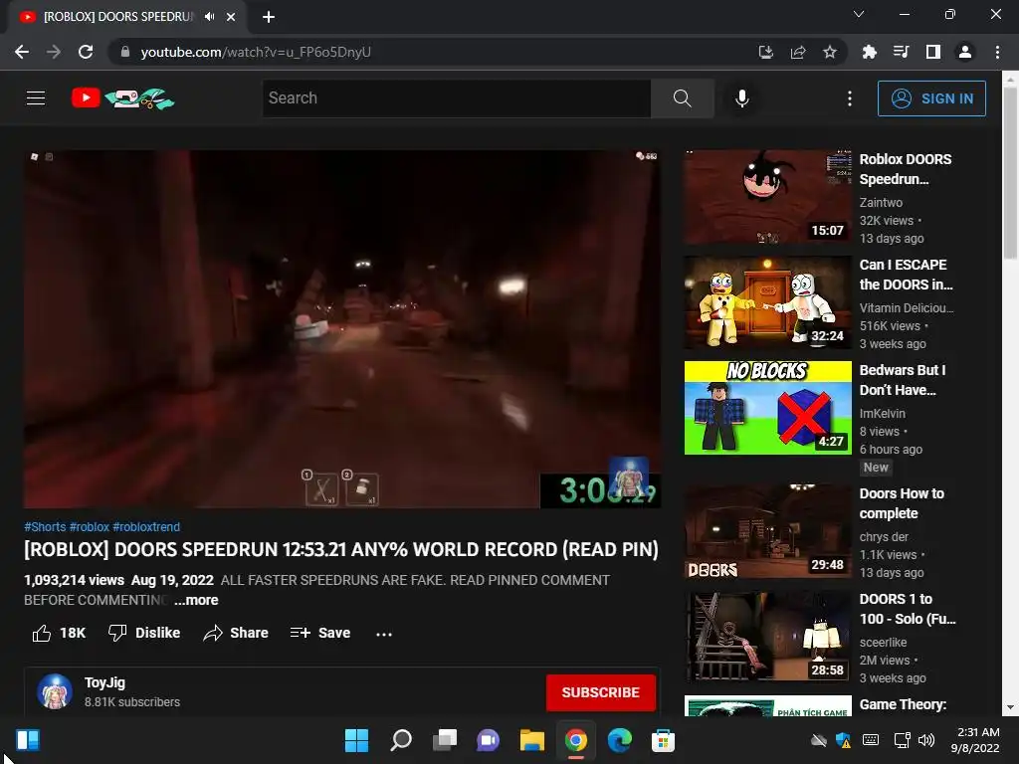Open 'Roblox DOORS Speedrun...' video title
The width and height of the screenshot is (1019, 764).
[x=906, y=169]
